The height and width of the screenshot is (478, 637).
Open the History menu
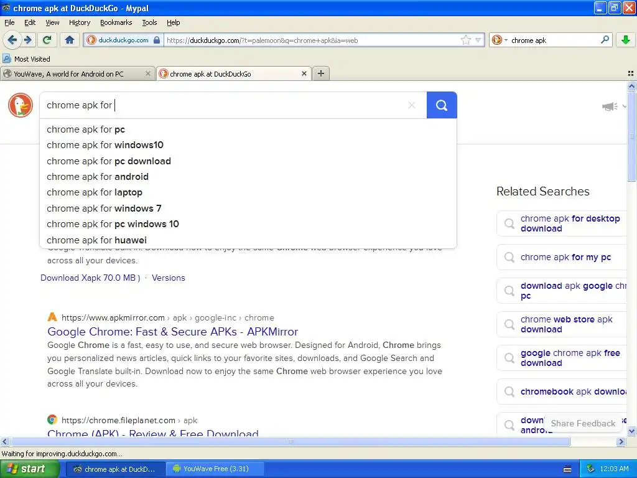(x=79, y=22)
